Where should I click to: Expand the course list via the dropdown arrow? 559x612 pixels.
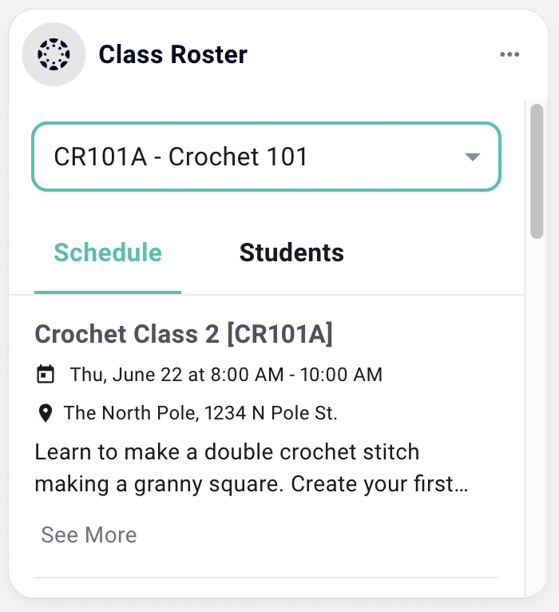click(473, 157)
